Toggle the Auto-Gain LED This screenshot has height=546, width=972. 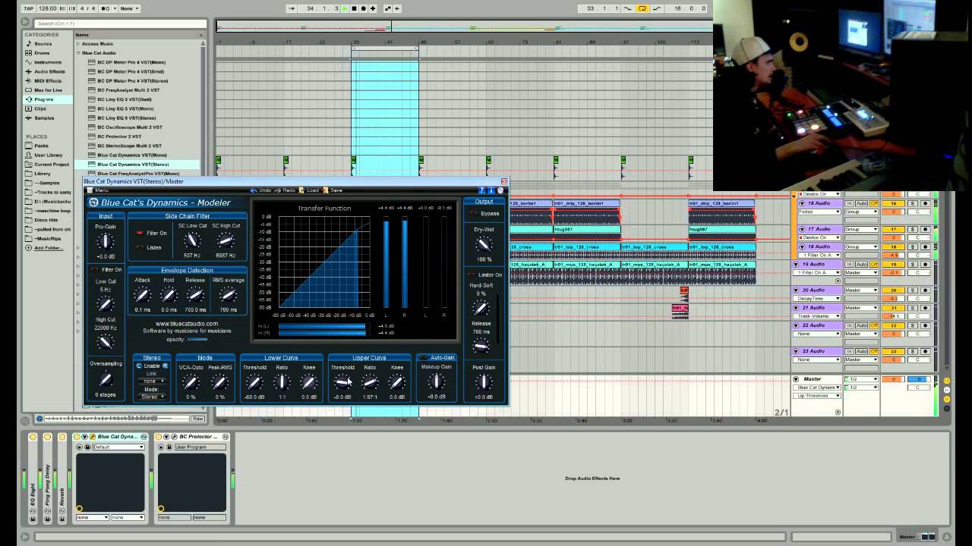tap(422, 358)
